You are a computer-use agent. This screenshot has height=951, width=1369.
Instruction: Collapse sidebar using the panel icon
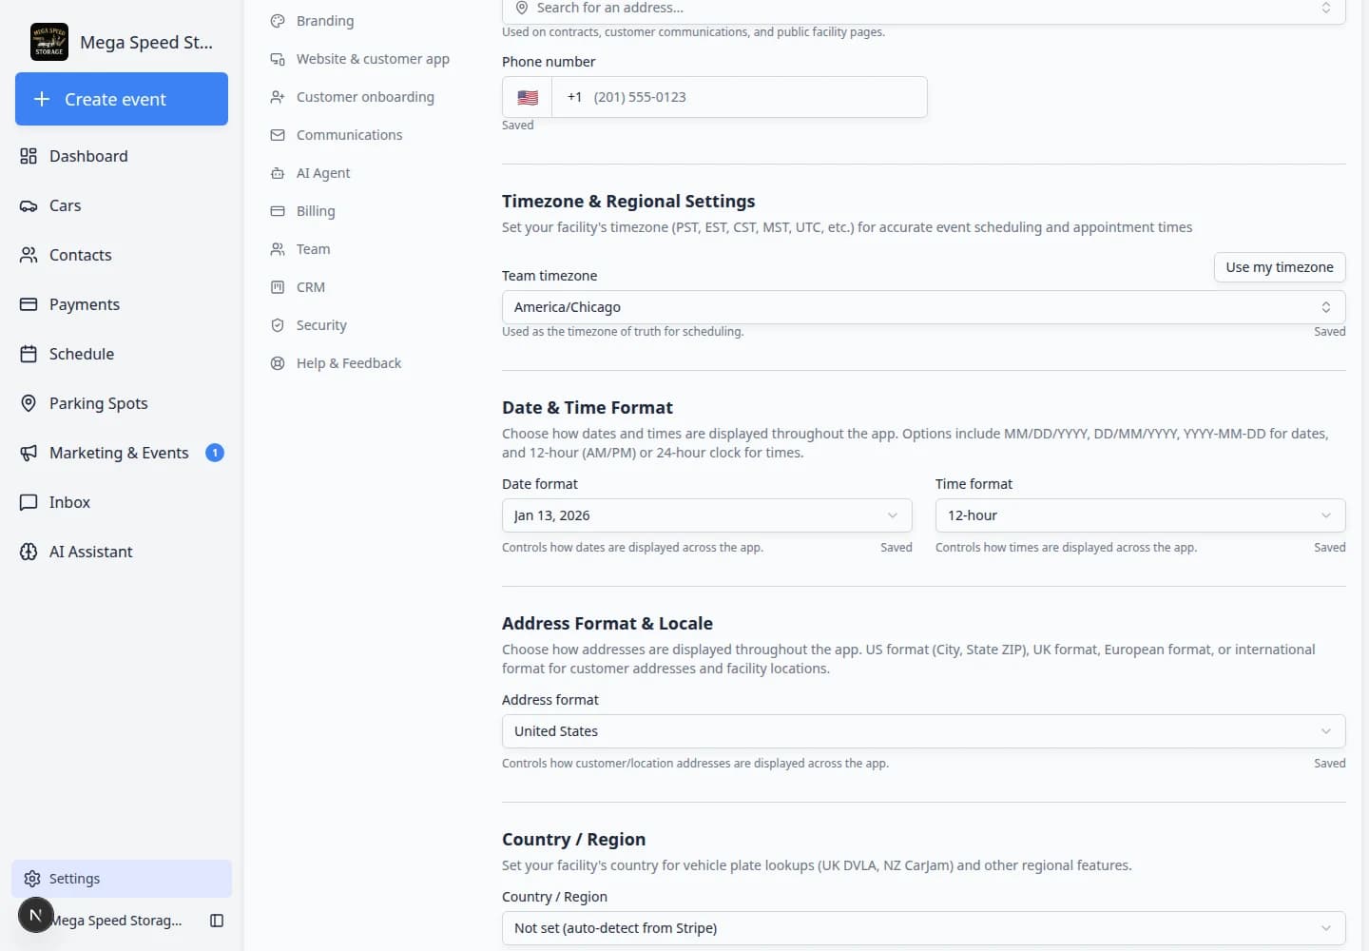217,921
